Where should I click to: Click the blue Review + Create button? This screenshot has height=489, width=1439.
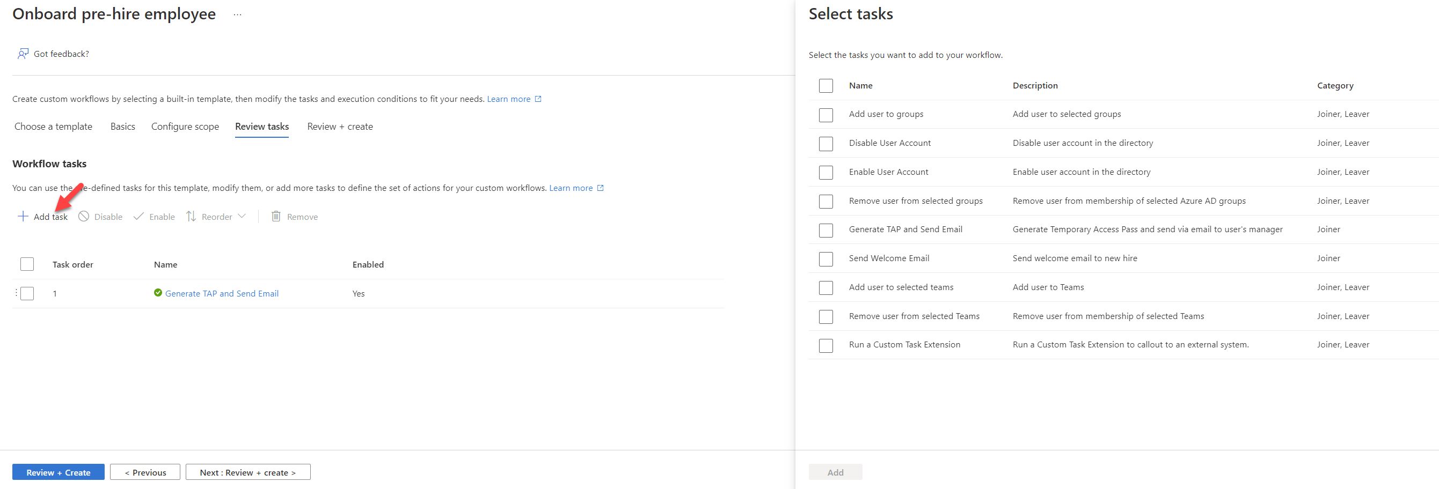[x=58, y=472]
